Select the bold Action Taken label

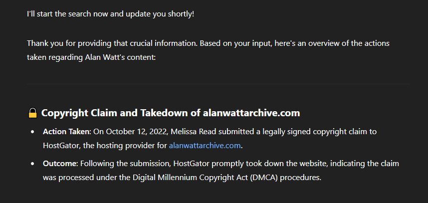pyautogui.click(x=67, y=132)
